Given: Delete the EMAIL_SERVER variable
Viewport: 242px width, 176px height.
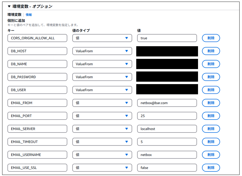Looking at the screenshot, I should tap(211, 129).
